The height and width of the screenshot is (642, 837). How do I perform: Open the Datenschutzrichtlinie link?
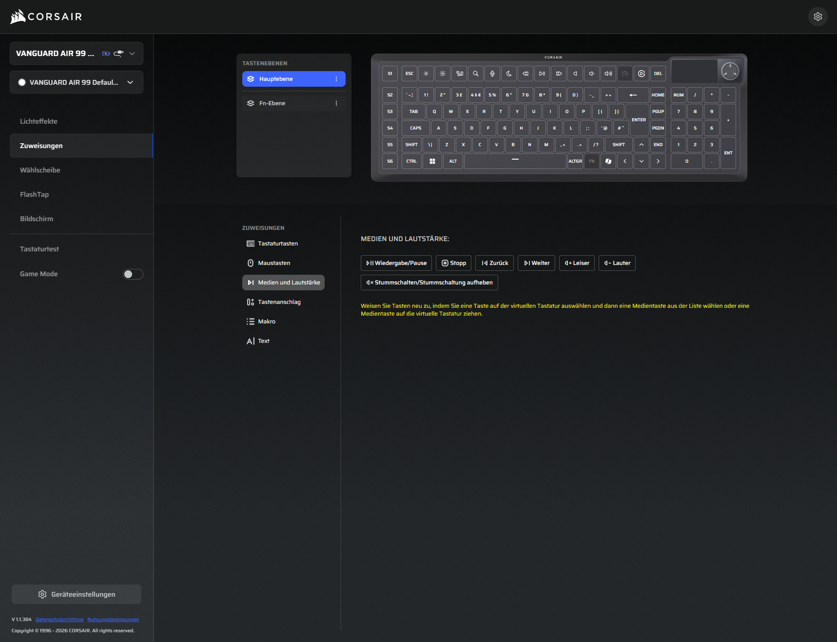pos(59,620)
